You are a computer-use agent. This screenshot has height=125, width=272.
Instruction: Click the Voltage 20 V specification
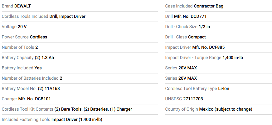[x=22, y=27]
